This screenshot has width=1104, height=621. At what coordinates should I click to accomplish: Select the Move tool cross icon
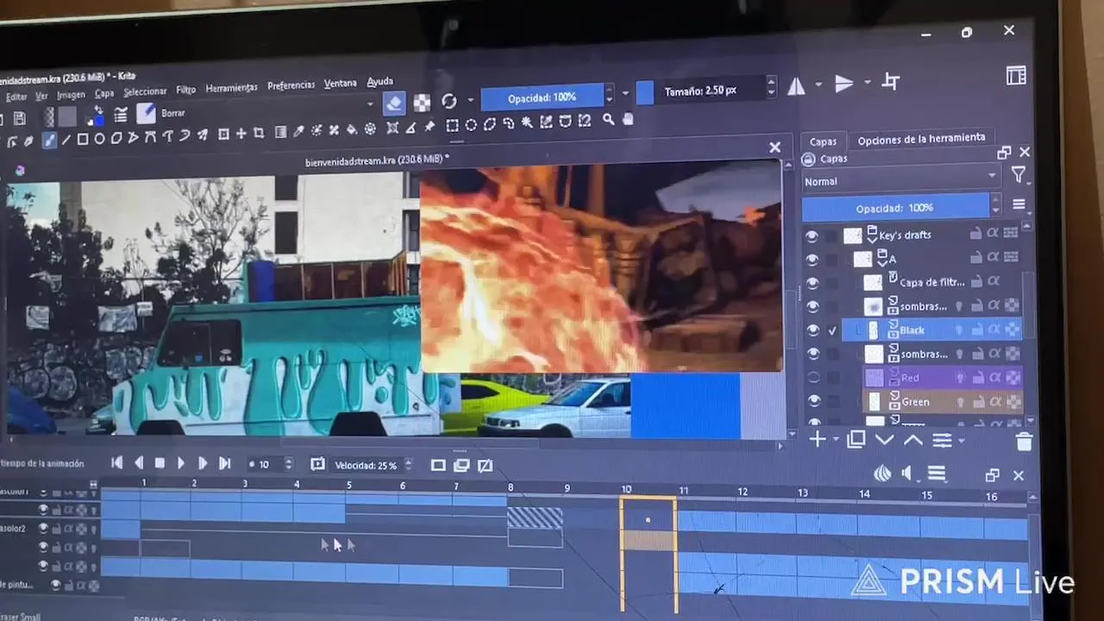click(x=241, y=134)
